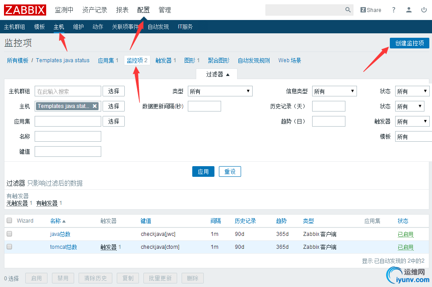The image size is (432, 287).
Task: Open the 配置 top menu
Action: click(143, 10)
